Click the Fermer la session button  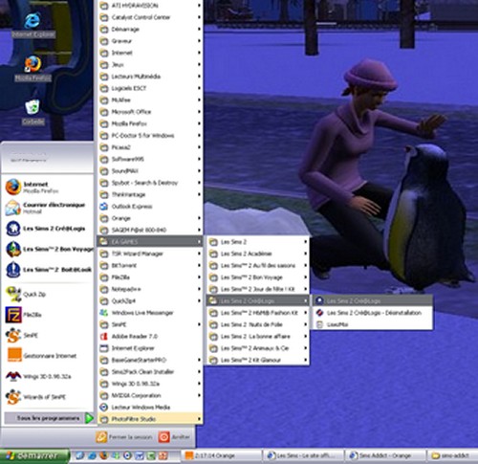124,437
